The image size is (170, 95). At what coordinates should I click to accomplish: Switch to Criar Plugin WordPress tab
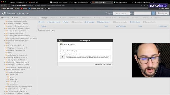(123, 2)
